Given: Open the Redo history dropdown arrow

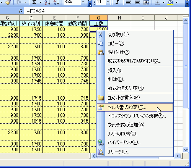Looking at the screenshot, I should point(25,2).
